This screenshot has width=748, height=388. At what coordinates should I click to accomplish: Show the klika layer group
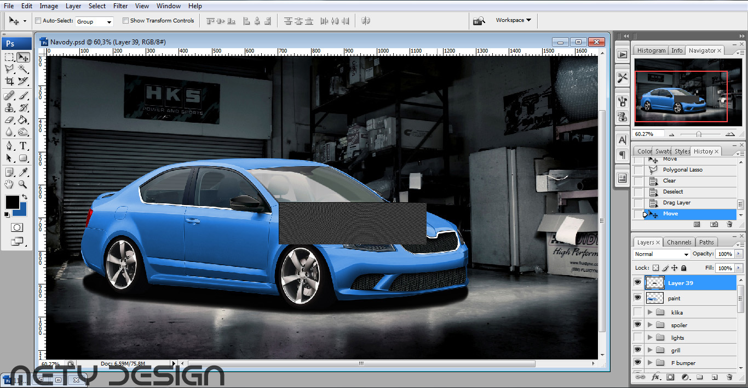coord(637,312)
